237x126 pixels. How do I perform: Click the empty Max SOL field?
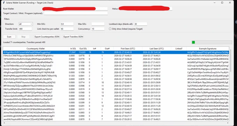(x=98, y=24)
